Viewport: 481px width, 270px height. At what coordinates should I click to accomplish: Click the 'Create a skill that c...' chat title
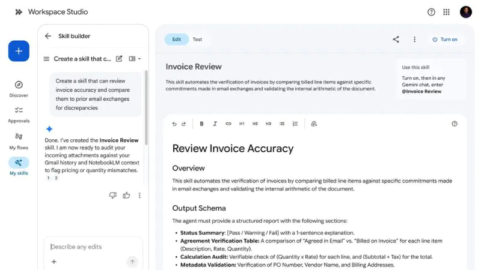pyautogui.click(x=82, y=59)
